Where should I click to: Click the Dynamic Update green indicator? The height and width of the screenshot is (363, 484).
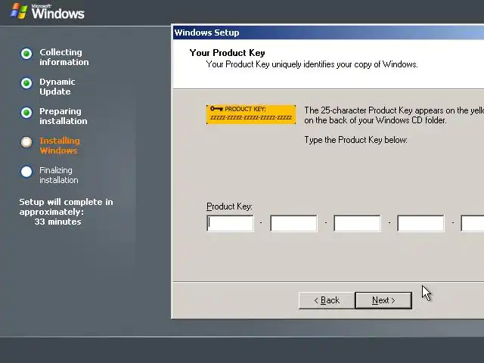click(x=26, y=83)
